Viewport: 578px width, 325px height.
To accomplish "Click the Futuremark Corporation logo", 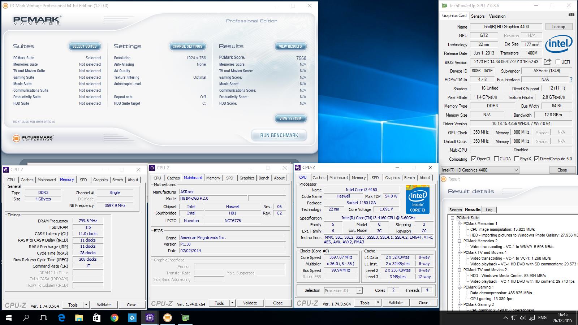I will click(33, 138).
